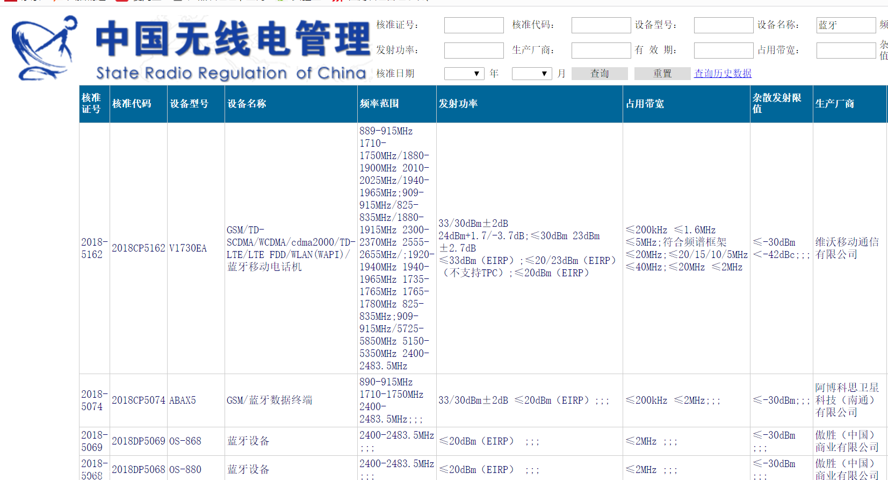Click the V1730EA frequency range cell

click(x=397, y=248)
